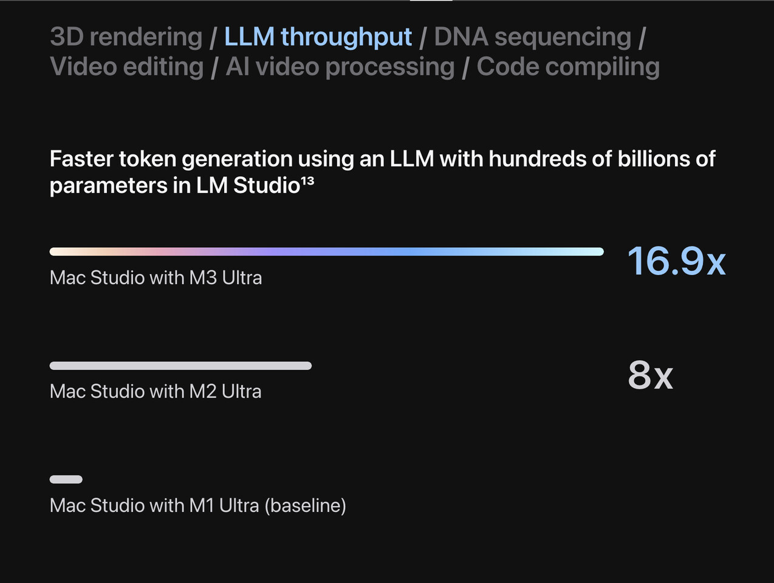Click the Mac Studio with M3 Ultra label
This screenshot has height=583, width=774.
[x=156, y=278]
